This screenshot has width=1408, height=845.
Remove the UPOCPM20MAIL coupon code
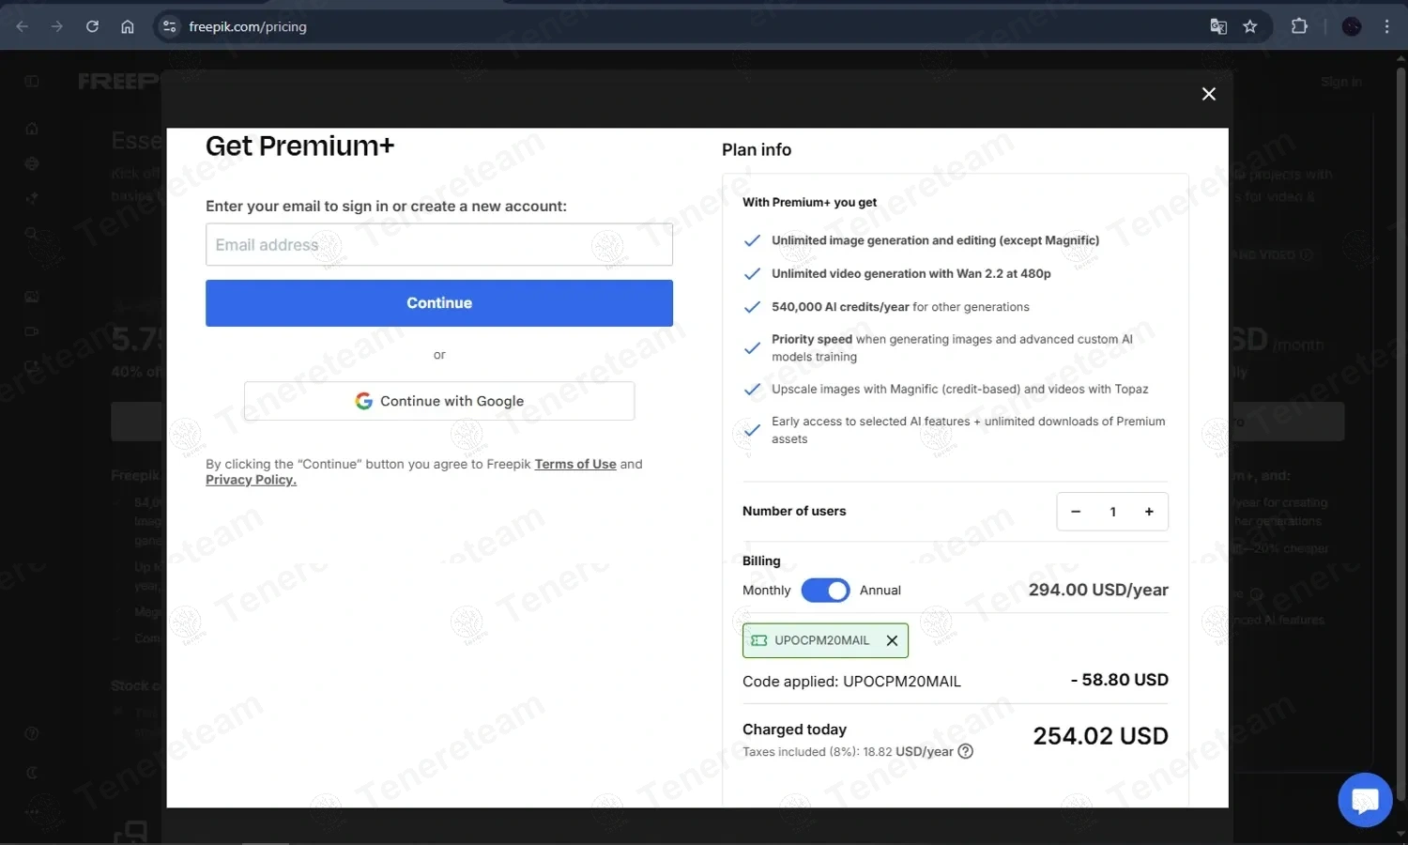click(892, 640)
